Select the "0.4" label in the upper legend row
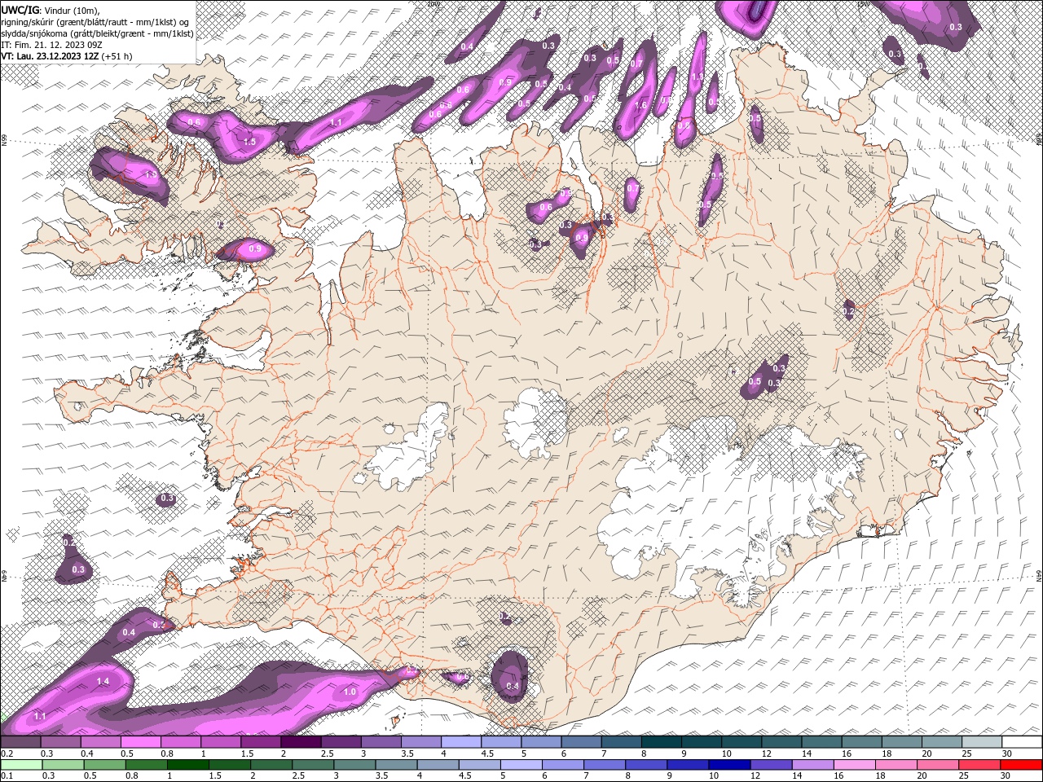 click(x=87, y=753)
